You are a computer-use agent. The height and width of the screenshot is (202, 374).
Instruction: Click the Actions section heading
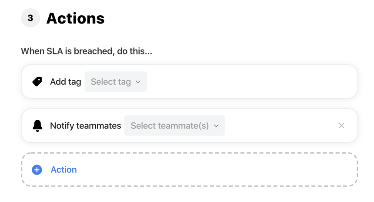pos(75,18)
